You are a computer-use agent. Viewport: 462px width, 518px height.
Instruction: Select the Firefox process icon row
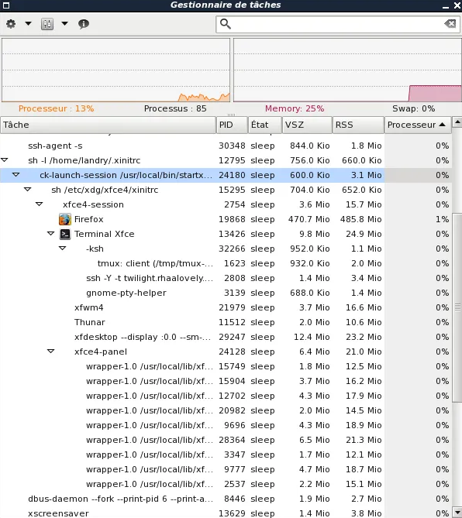point(65,219)
